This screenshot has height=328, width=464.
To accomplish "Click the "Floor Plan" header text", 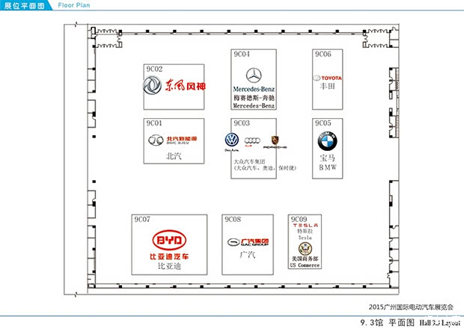I will pos(75,5).
